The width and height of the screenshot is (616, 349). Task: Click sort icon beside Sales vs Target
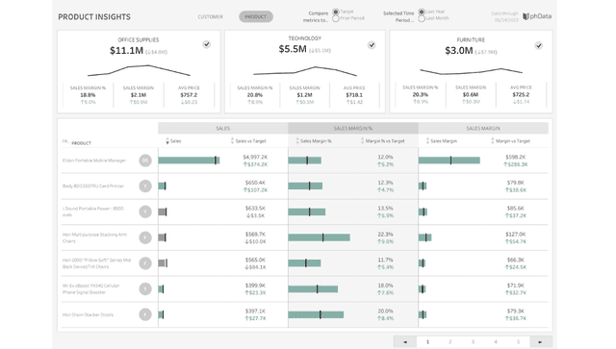click(232, 141)
